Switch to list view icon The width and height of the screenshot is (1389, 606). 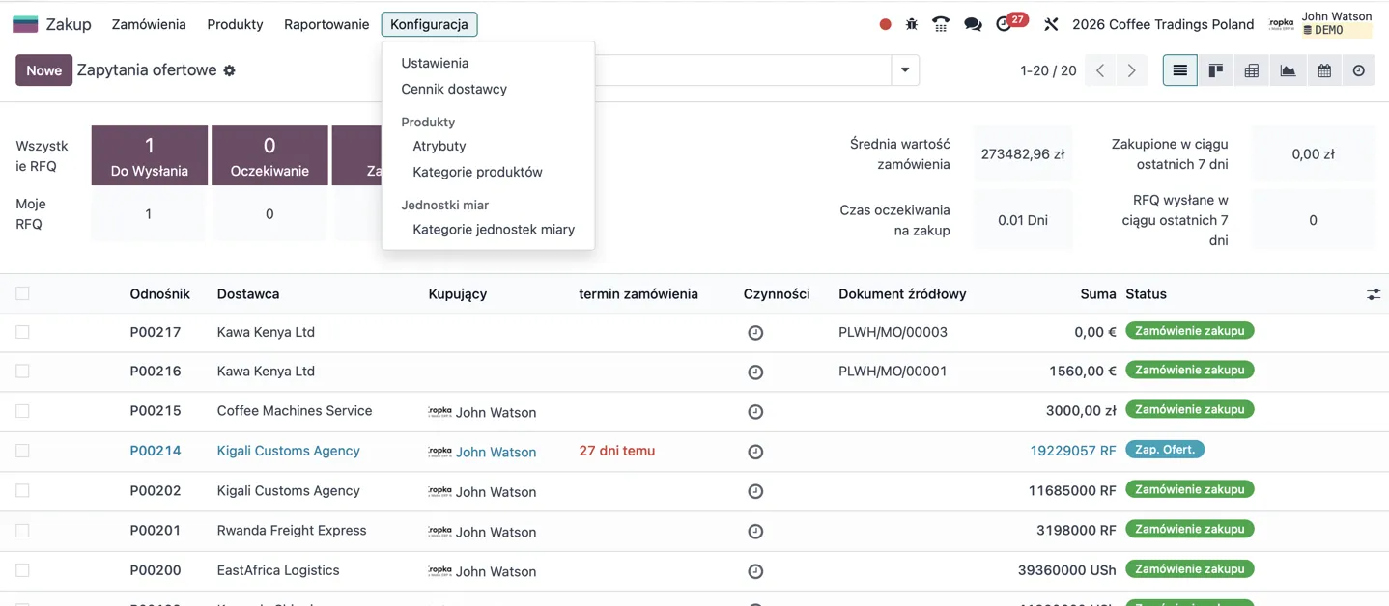click(1179, 70)
